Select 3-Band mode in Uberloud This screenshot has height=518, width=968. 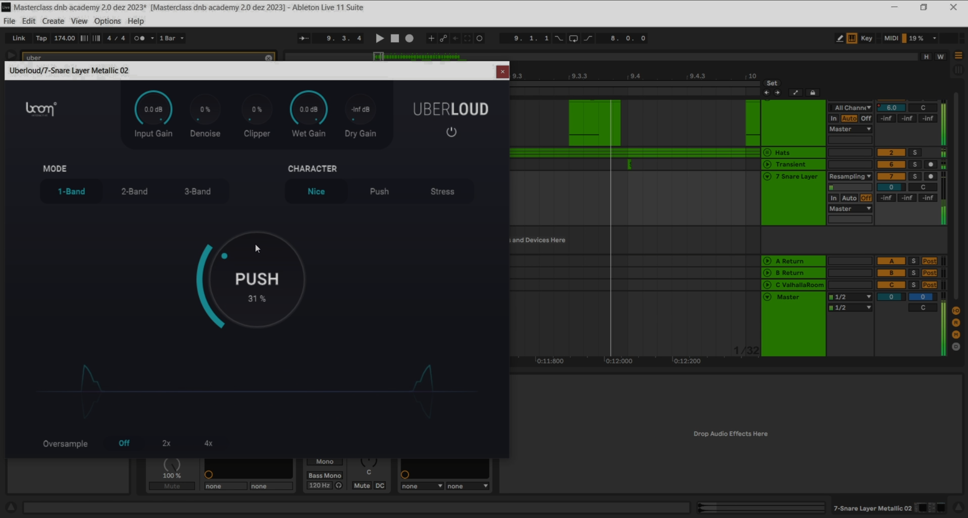tap(197, 191)
